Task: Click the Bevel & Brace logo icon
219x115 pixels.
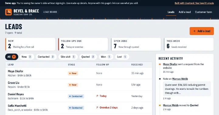Action: pos(9,12)
